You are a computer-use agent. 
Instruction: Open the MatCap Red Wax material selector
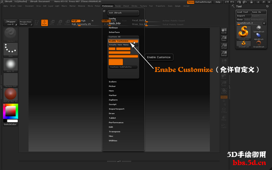[10, 95]
